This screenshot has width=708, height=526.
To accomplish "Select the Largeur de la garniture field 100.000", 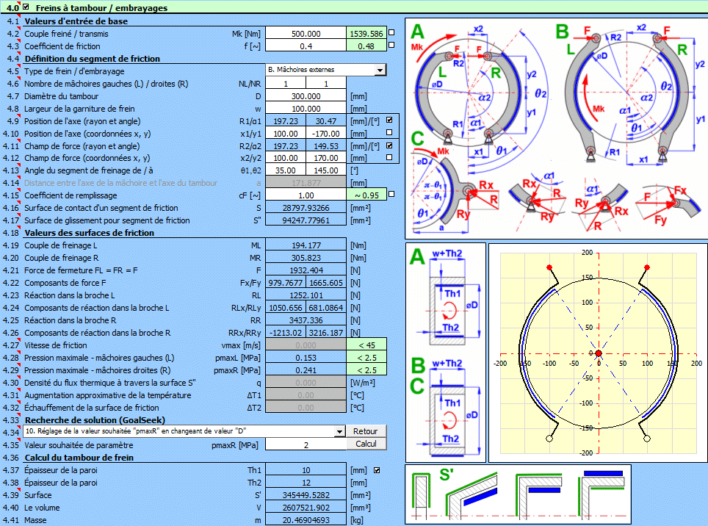I will pos(306,109).
